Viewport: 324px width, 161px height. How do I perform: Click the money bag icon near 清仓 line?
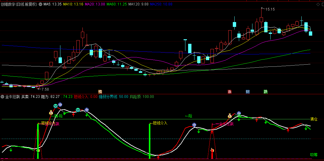pyautogui.click(x=230, y=115)
